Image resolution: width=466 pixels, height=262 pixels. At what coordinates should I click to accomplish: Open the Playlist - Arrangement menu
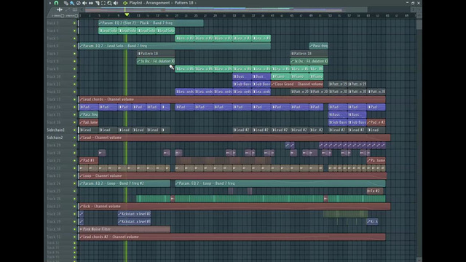pos(149,3)
